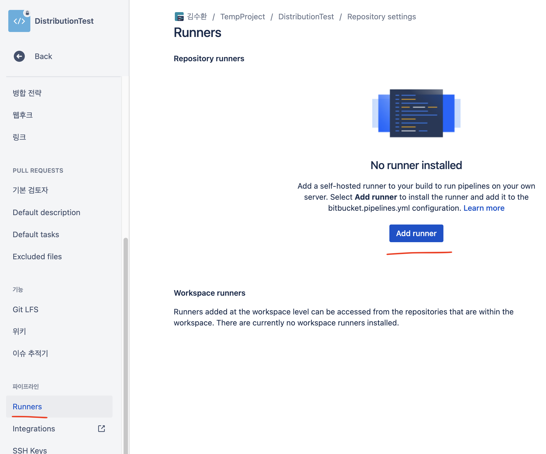Viewport: 546px width, 454px height.
Task: Click the Back arrow icon
Action: (x=19, y=56)
